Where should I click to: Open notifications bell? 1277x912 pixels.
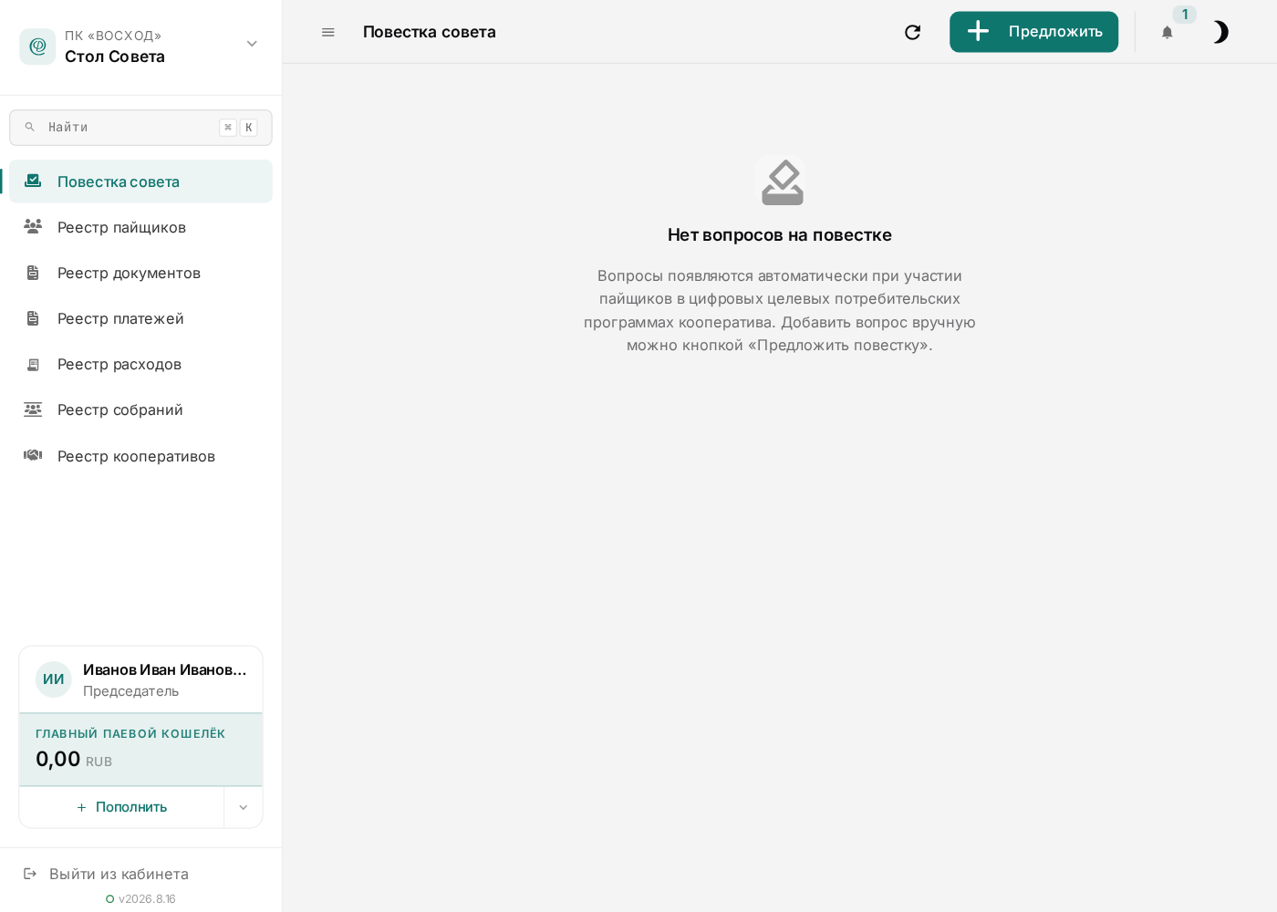[x=1167, y=33]
